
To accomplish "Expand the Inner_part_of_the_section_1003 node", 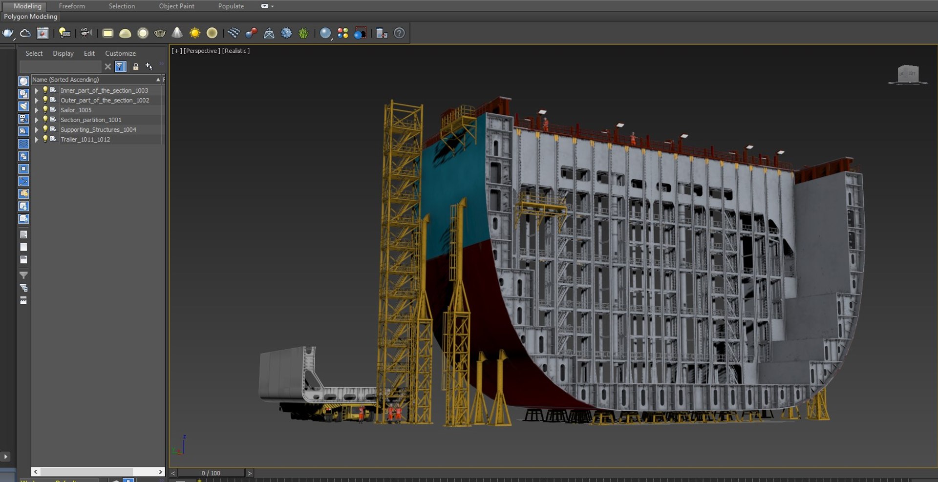I will 36,91.
